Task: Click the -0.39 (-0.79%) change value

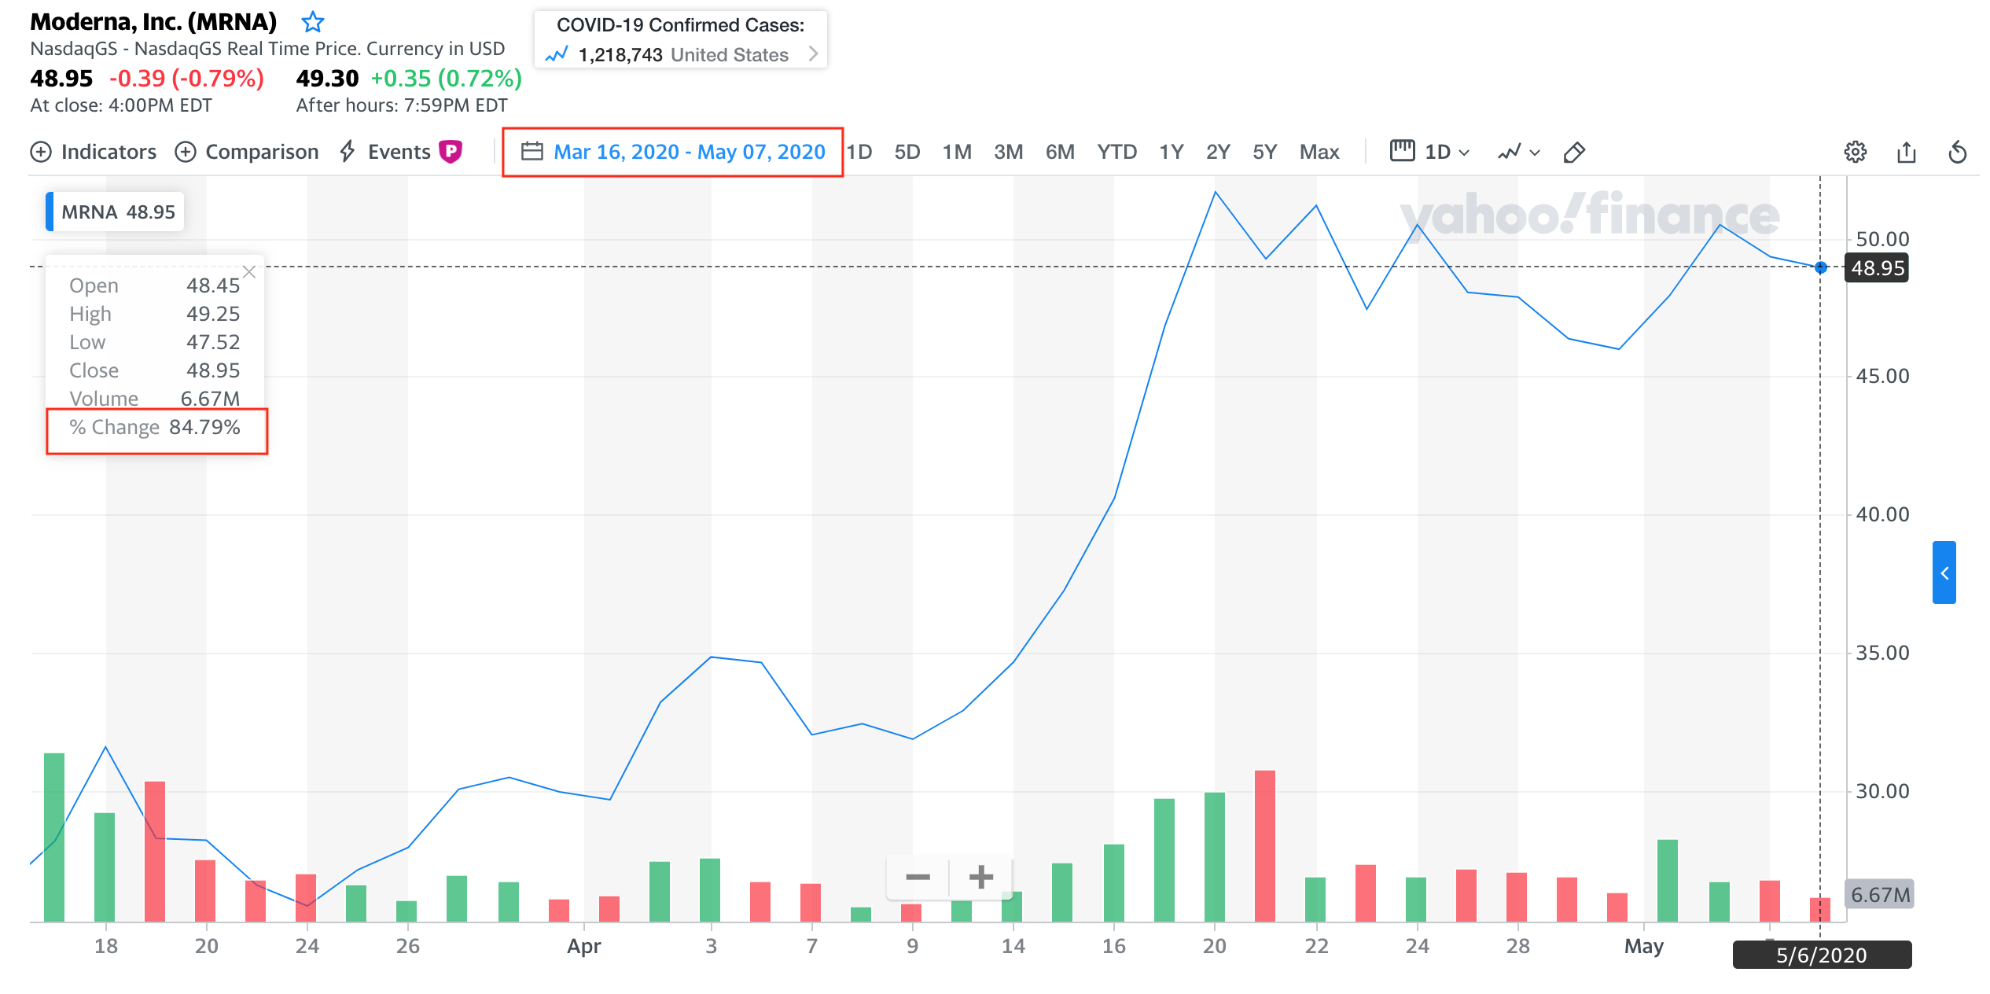Action: pos(186,79)
